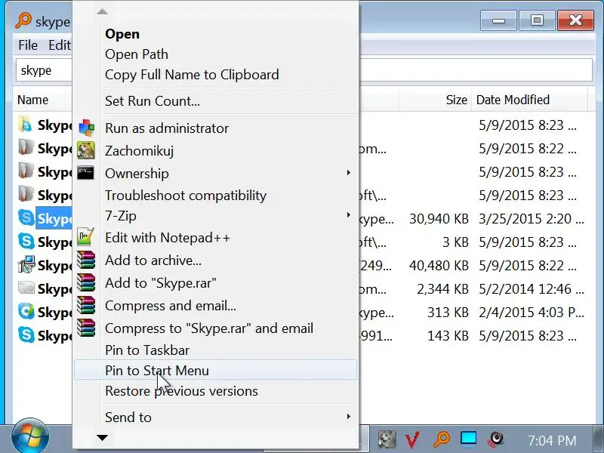Click the hamster icon beside Zachomikuj

coord(86,150)
